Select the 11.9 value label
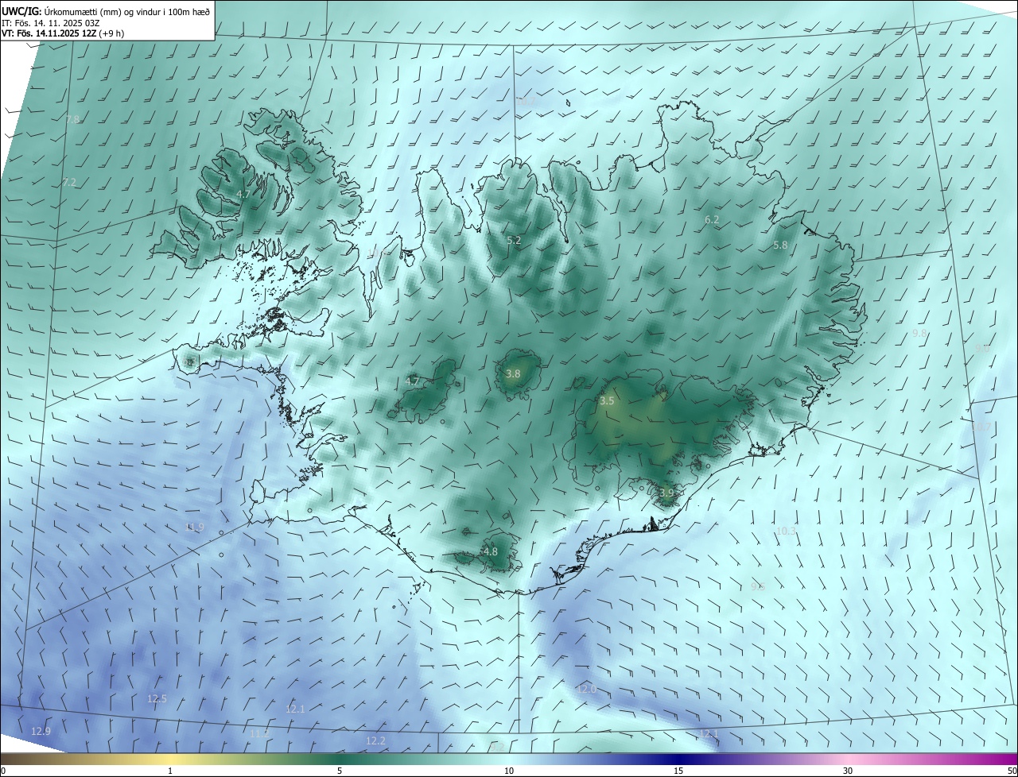The height and width of the screenshot is (777, 1018). tap(194, 527)
